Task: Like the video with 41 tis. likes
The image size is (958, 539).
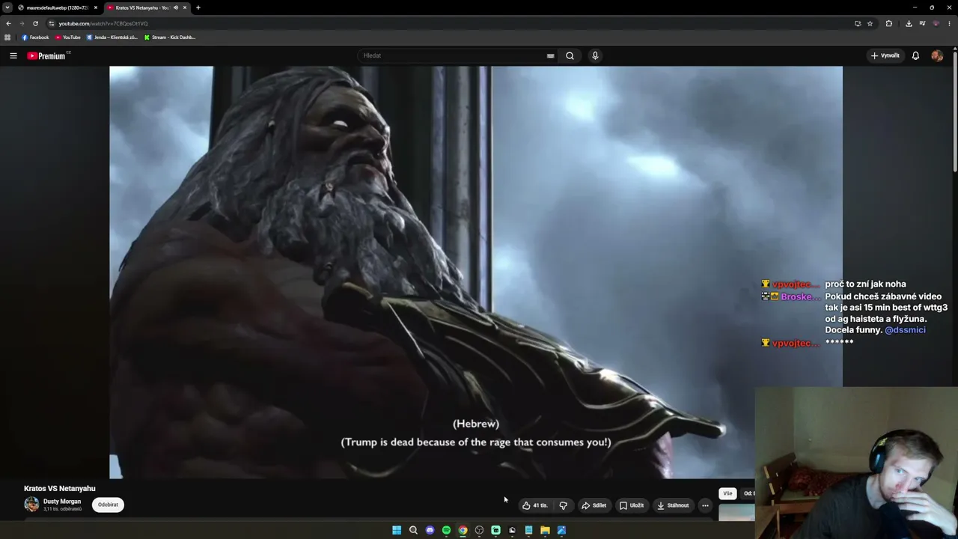Action: pos(535,505)
